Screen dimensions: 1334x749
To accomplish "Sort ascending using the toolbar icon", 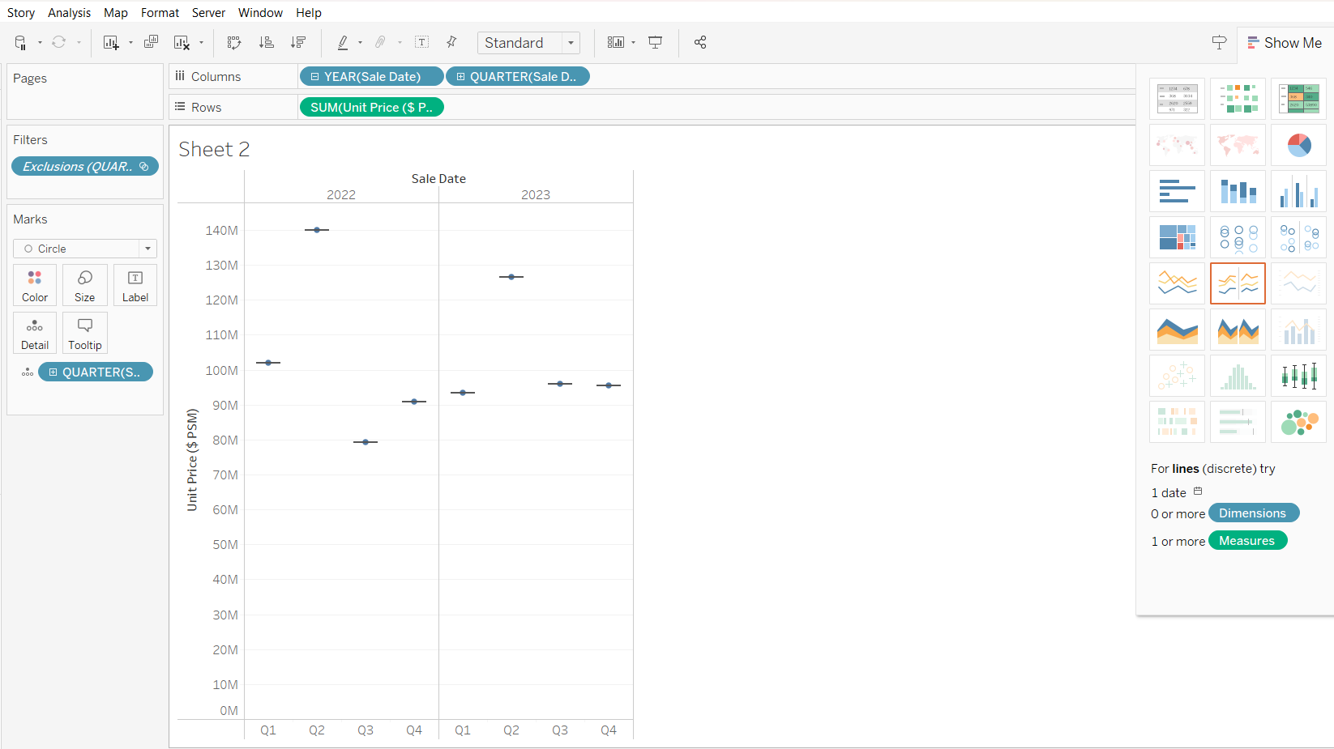I will click(266, 43).
